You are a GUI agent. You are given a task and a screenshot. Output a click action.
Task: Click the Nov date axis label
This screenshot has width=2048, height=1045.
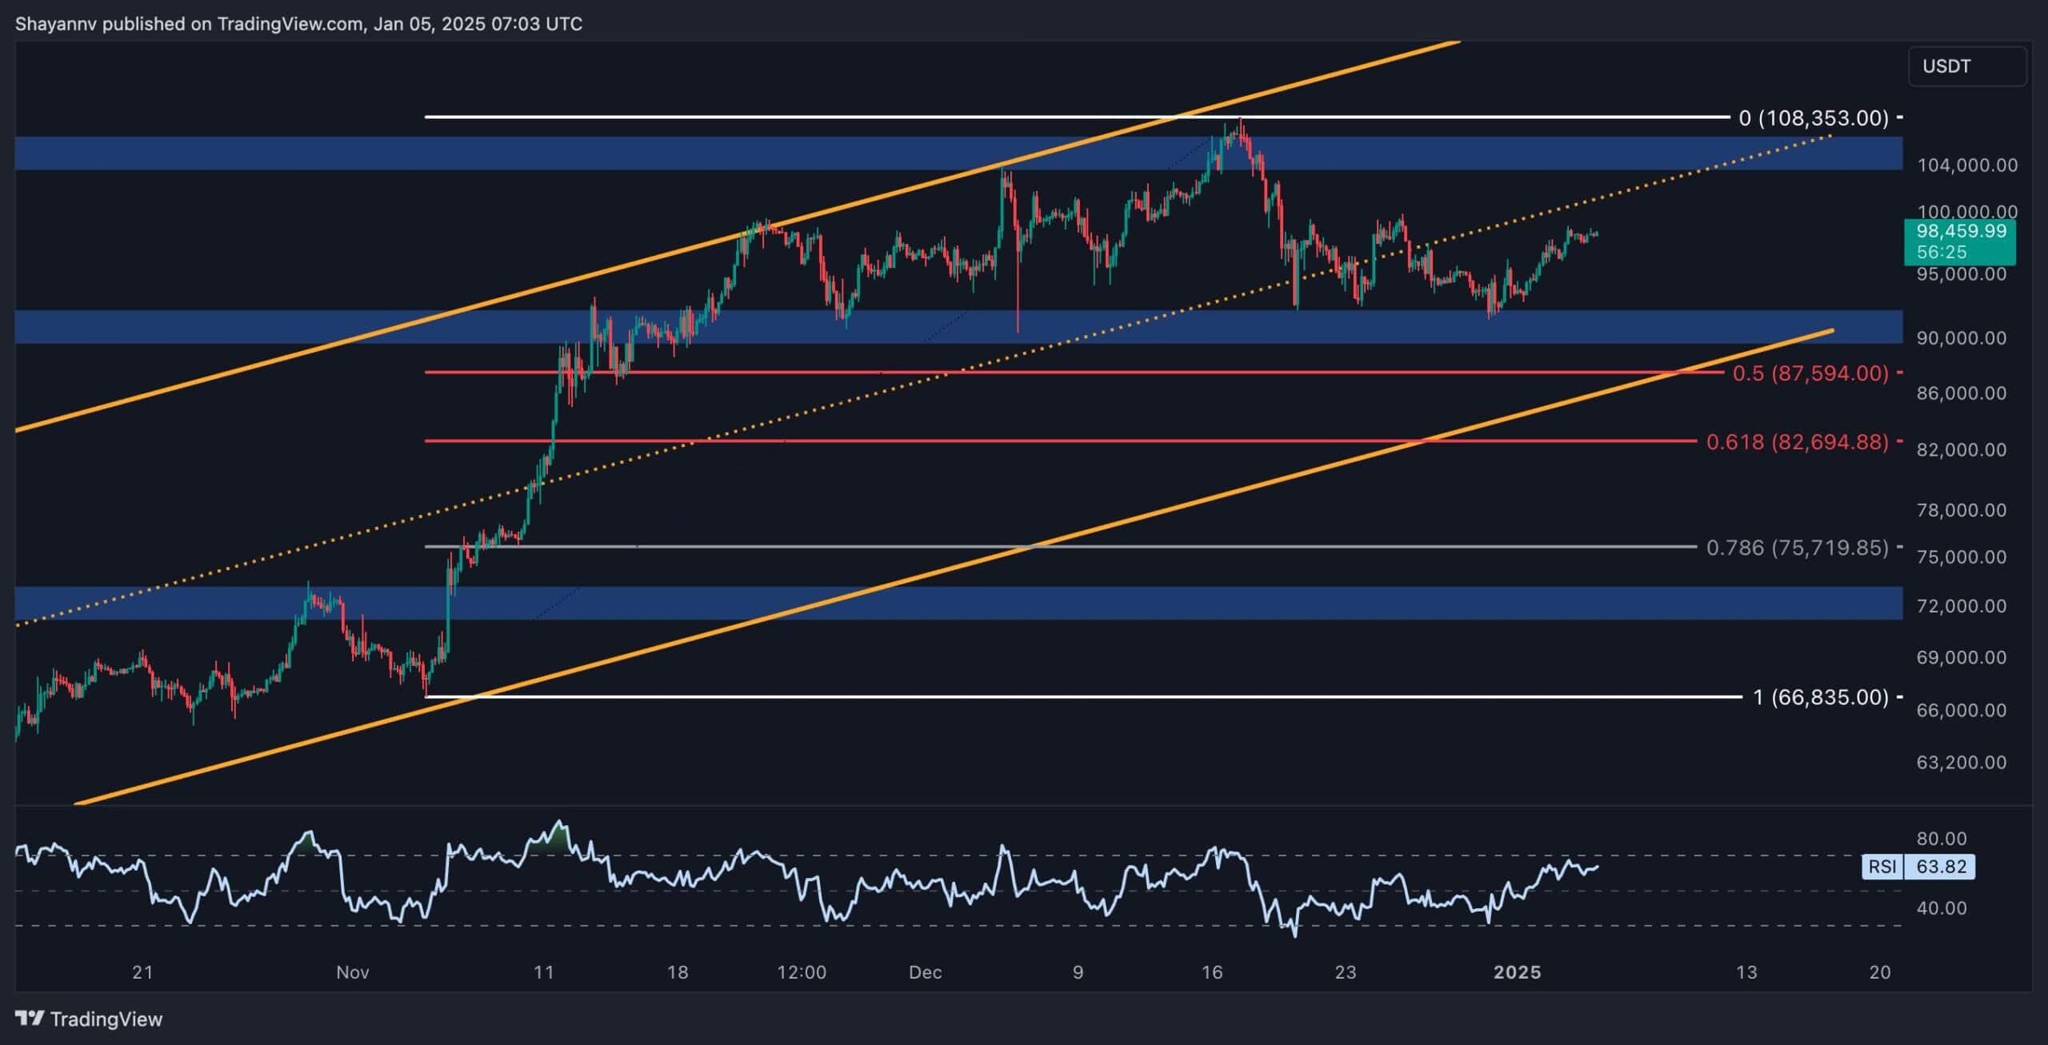tap(353, 973)
